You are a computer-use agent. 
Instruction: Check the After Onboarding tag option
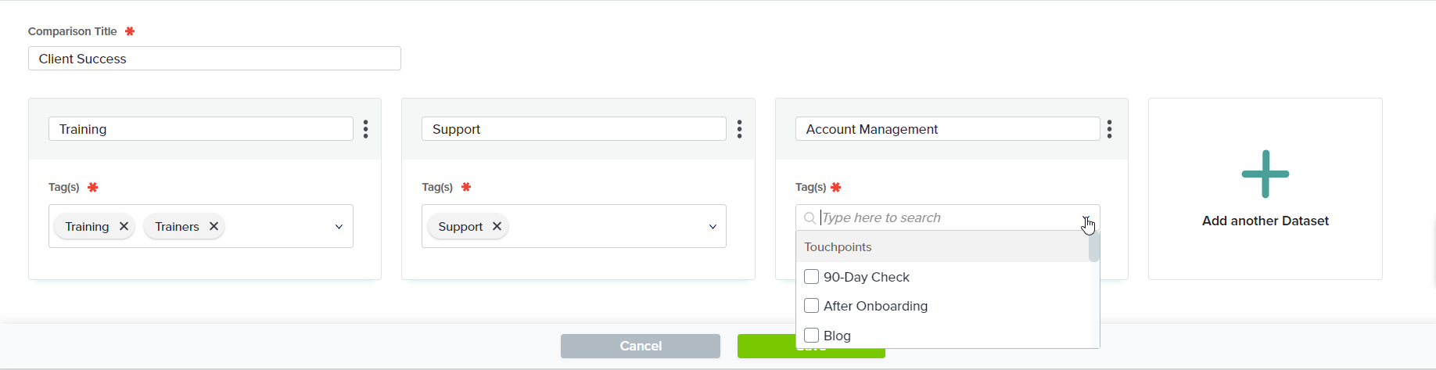[812, 306]
